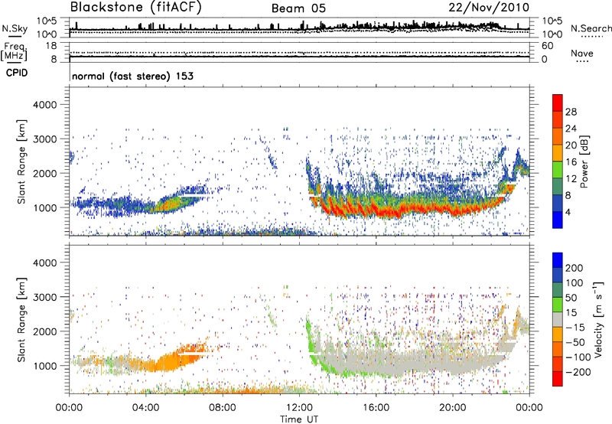Viewport: 612px width, 424px height.
Task: Click the 'N.Search' legend label
Action: (x=591, y=28)
